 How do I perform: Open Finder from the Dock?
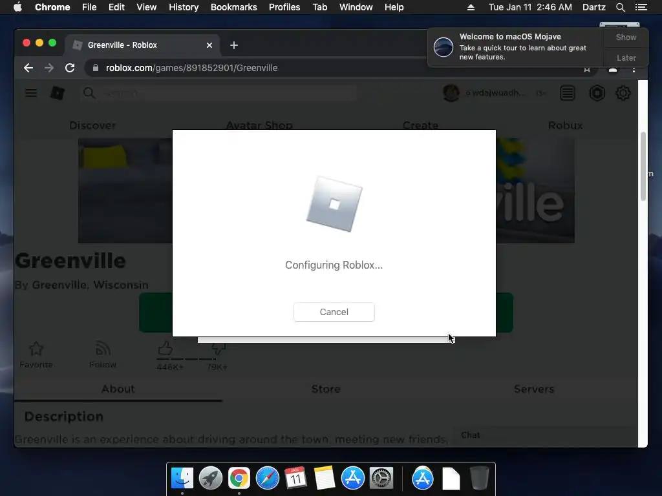pos(182,478)
